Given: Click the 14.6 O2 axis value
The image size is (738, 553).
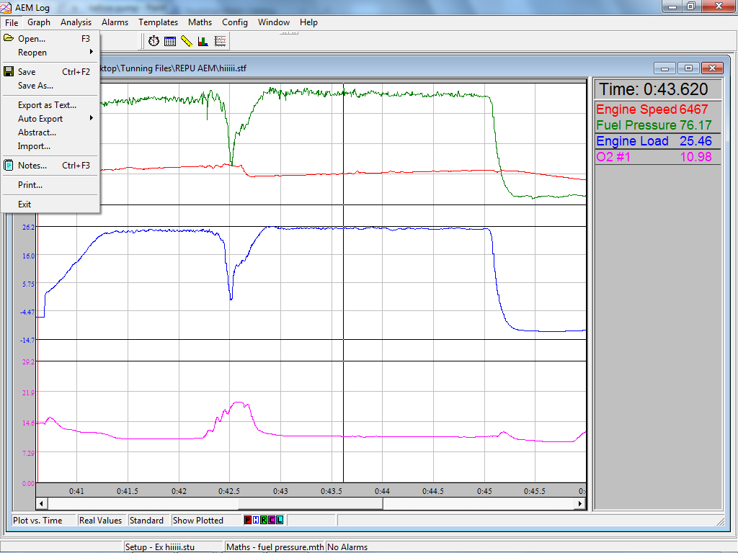Looking at the screenshot, I should click(x=28, y=423).
